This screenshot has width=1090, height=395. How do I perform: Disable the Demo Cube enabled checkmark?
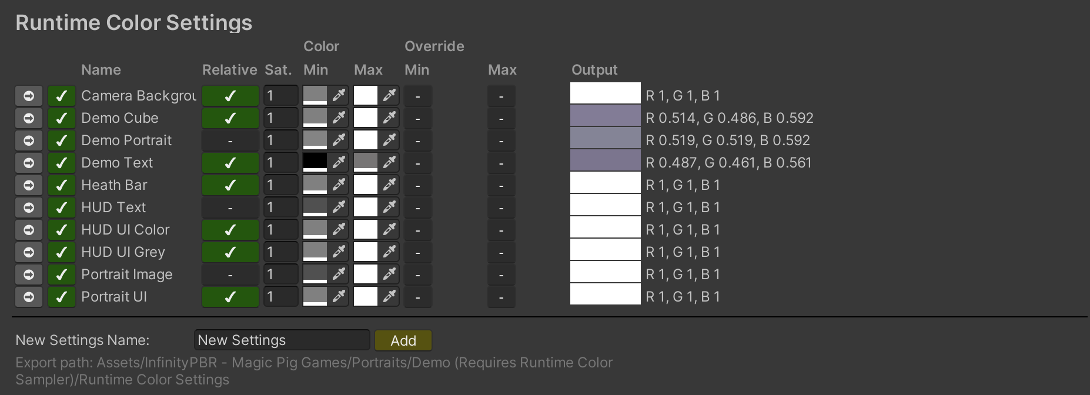coord(61,118)
